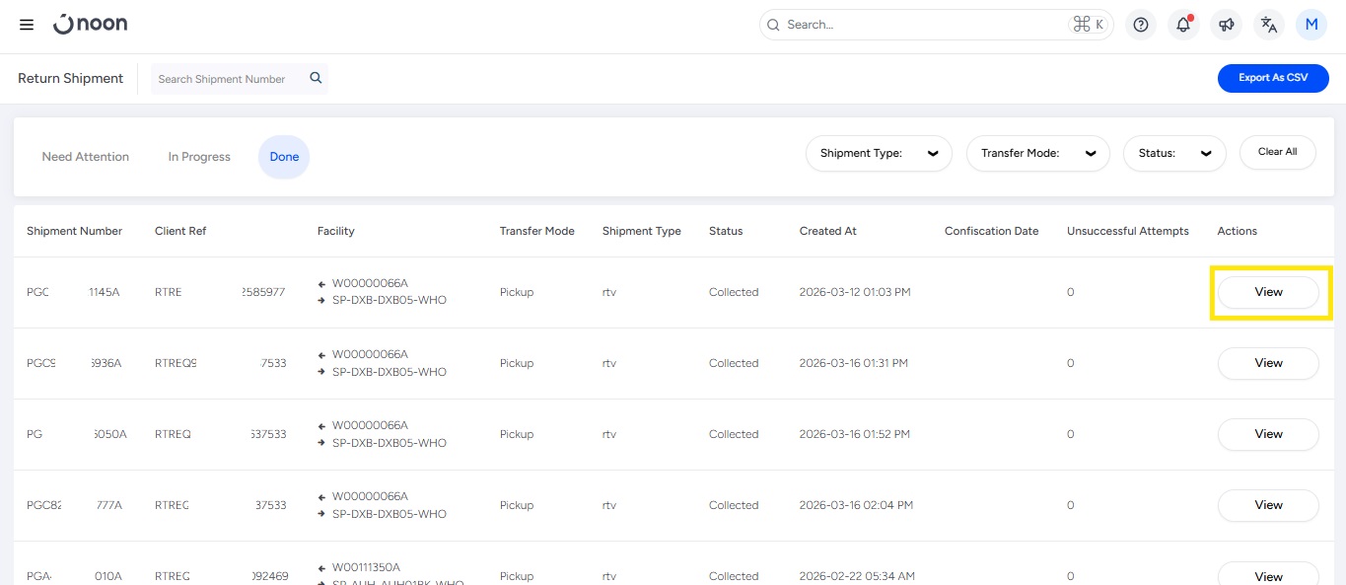This screenshot has height=585, width=1346.
Task: Click the shipment search magnifier icon
Action: coord(316,78)
